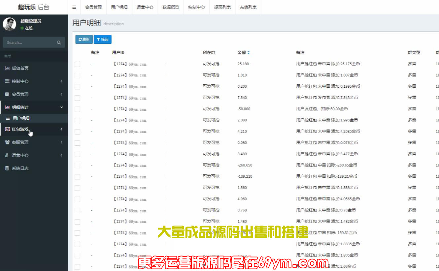Click the search magnifier icon in sidebar

tap(59, 43)
